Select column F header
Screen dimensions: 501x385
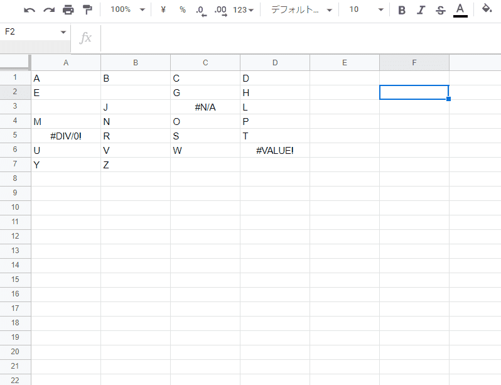[414, 63]
